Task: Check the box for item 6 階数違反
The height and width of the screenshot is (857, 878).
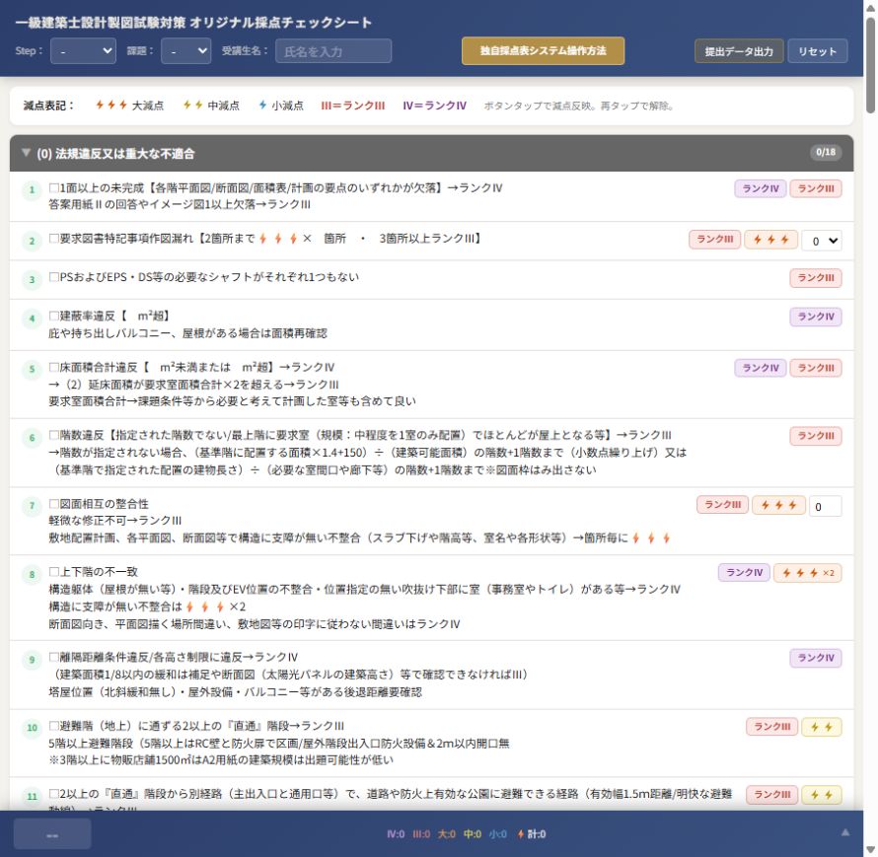Action: [53, 434]
